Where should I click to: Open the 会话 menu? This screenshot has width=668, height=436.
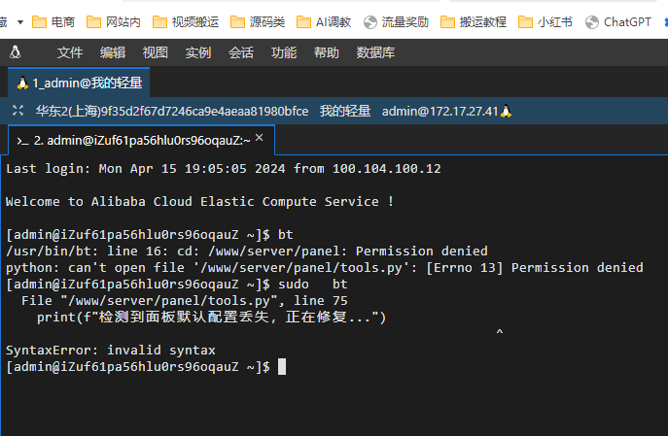(x=241, y=52)
